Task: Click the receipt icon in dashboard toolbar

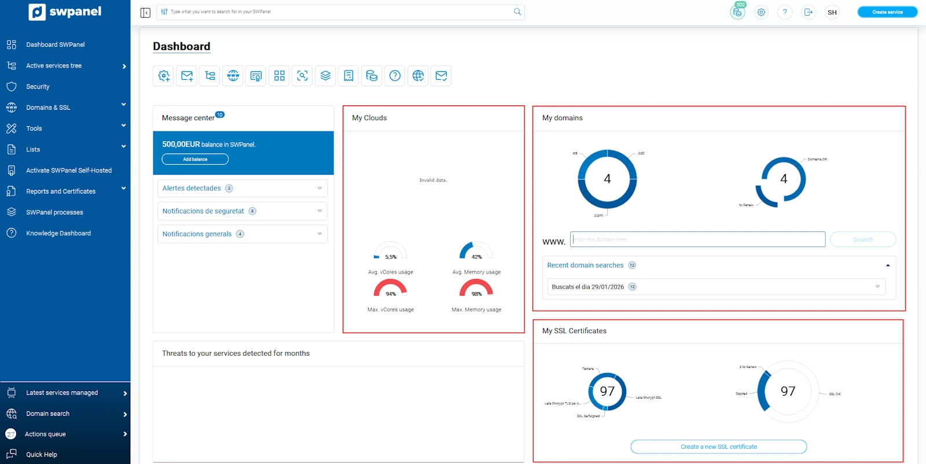Action: click(x=349, y=76)
